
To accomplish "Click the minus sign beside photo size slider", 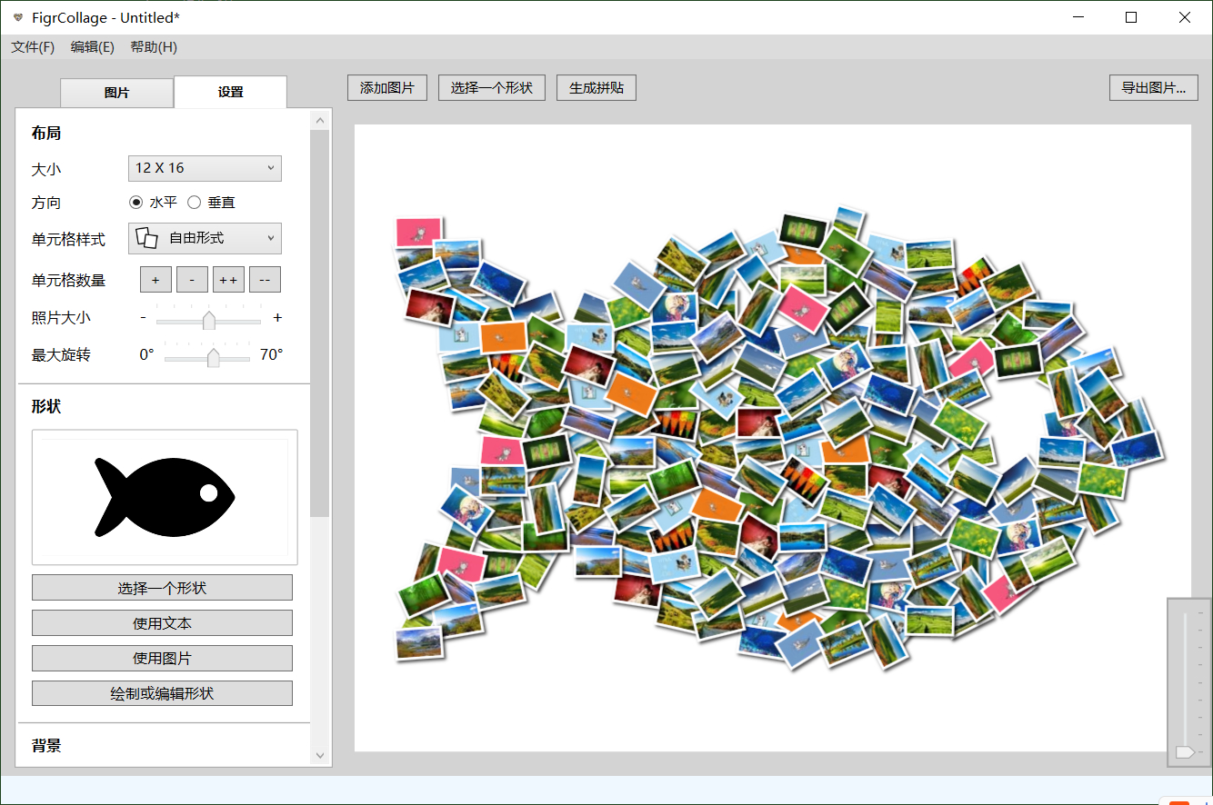I will (144, 318).
